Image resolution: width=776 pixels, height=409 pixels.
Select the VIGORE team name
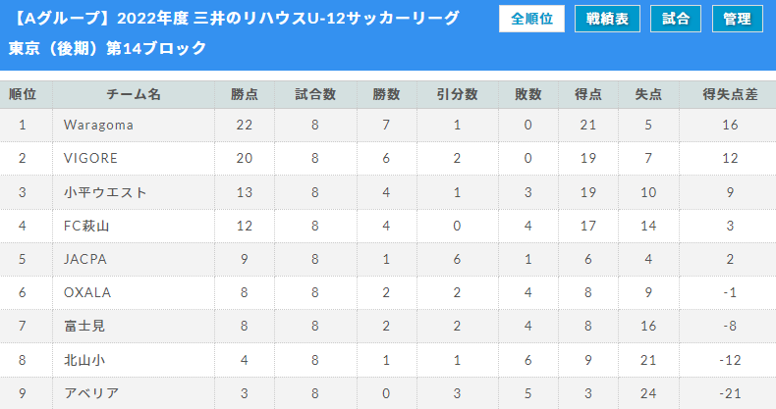[90, 159]
